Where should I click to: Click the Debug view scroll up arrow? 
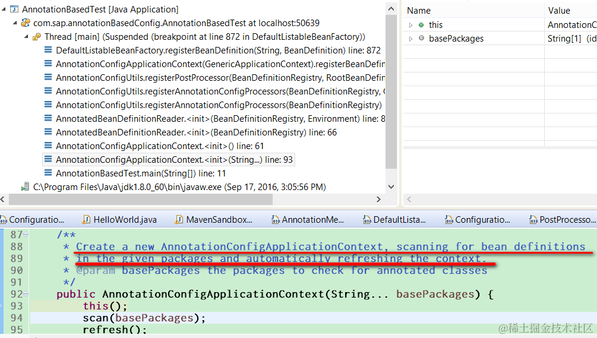point(391,8)
